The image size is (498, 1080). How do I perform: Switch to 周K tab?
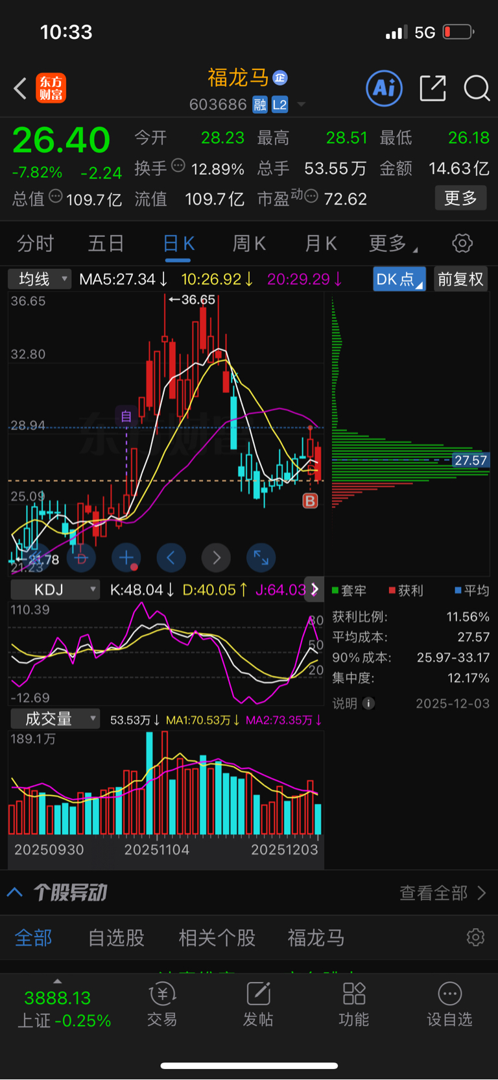pos(249,244)
